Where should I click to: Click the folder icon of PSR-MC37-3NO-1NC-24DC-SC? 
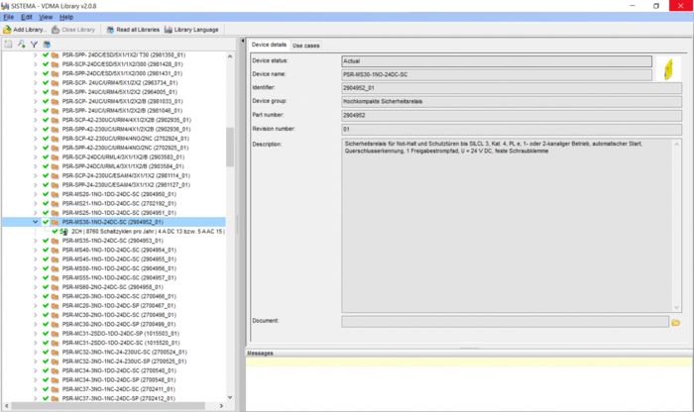click(x=55, y=389)
